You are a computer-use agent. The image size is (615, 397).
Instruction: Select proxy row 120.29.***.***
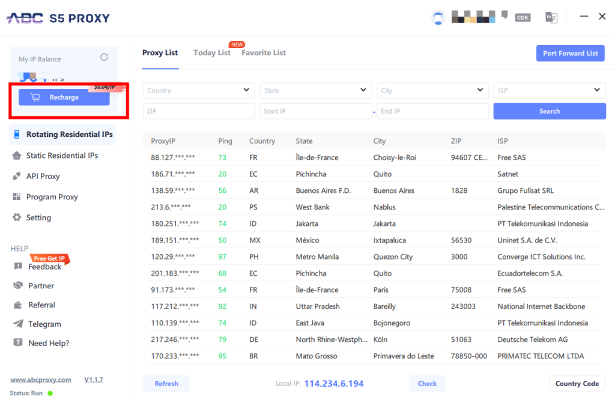pyautogui.click(x=374, y=256)
